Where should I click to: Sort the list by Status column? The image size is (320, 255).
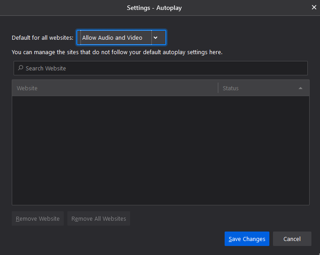(x=231, y=88)
